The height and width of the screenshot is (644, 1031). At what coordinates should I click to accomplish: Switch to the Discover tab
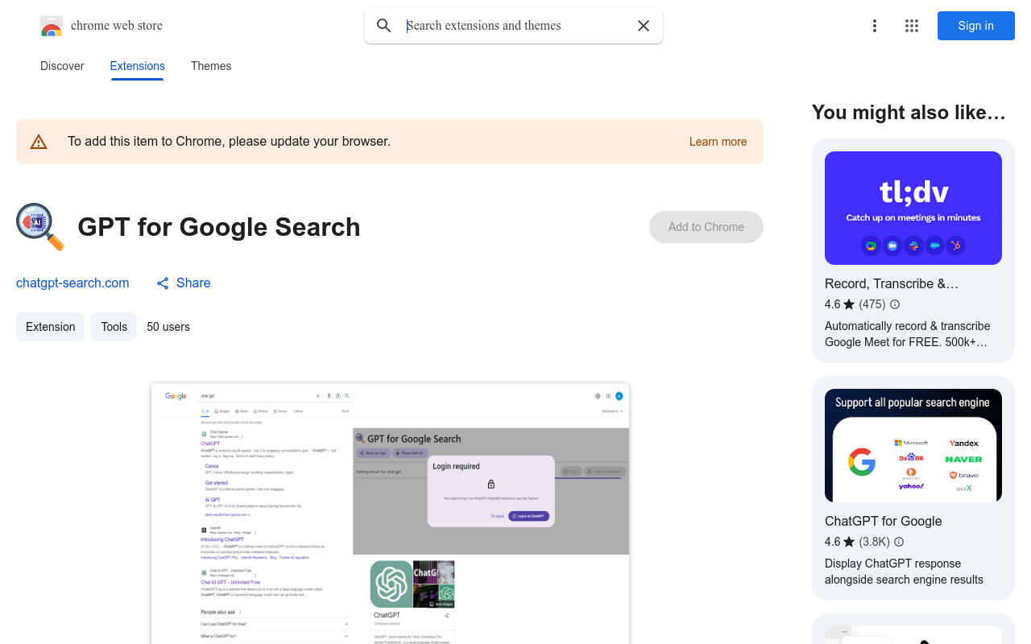[x=62, y=66]
